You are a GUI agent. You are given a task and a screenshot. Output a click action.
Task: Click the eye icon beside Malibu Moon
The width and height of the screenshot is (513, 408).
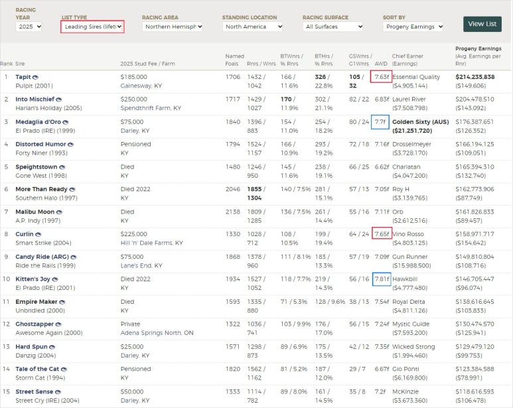point(59,212)
